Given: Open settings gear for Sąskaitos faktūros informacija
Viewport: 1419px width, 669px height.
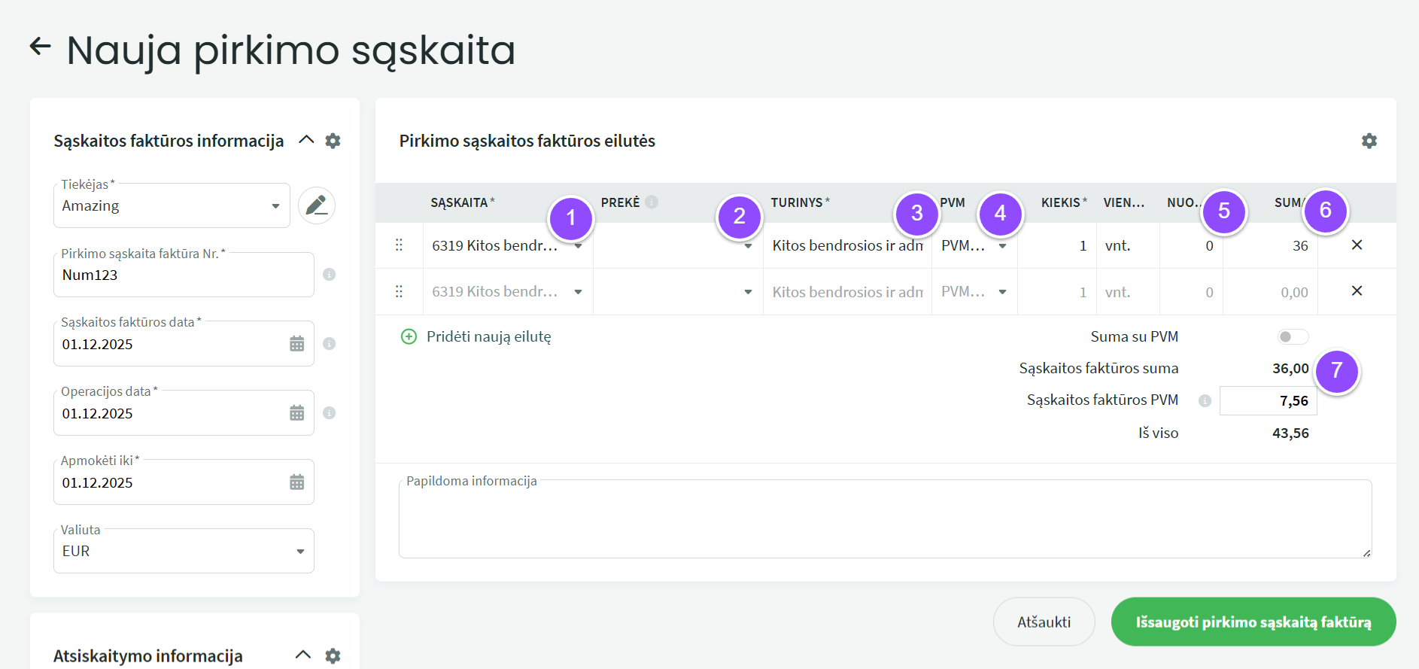Looking at the screenshot, I should [333, 141].
